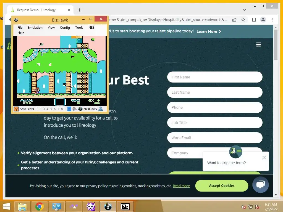Click the Work Email field
The width and height of the screenshot is (283, 212).
click(x=215, y=138)
